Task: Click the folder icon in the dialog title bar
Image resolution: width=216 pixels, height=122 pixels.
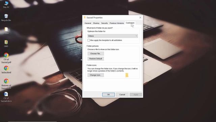Action: [x=85, y=18]
